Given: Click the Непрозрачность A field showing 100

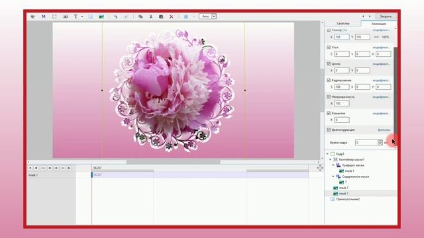Looking at the screenshot, I should [342, 103].
